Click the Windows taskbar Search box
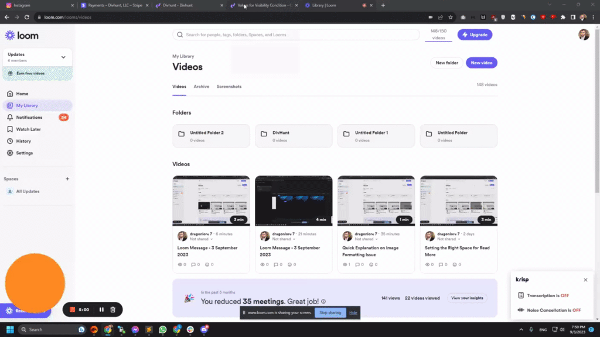Image resolution: width=600 pixels, height=337 pixels. click(52, 329)
